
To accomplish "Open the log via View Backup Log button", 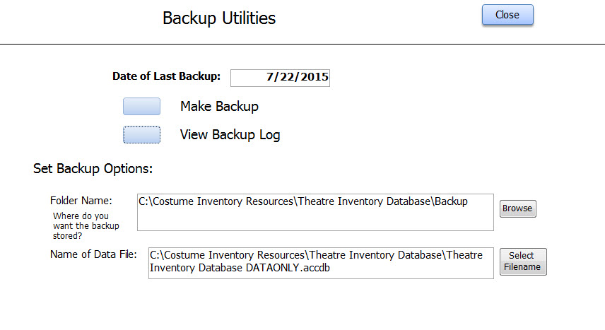I will [141, 135].
